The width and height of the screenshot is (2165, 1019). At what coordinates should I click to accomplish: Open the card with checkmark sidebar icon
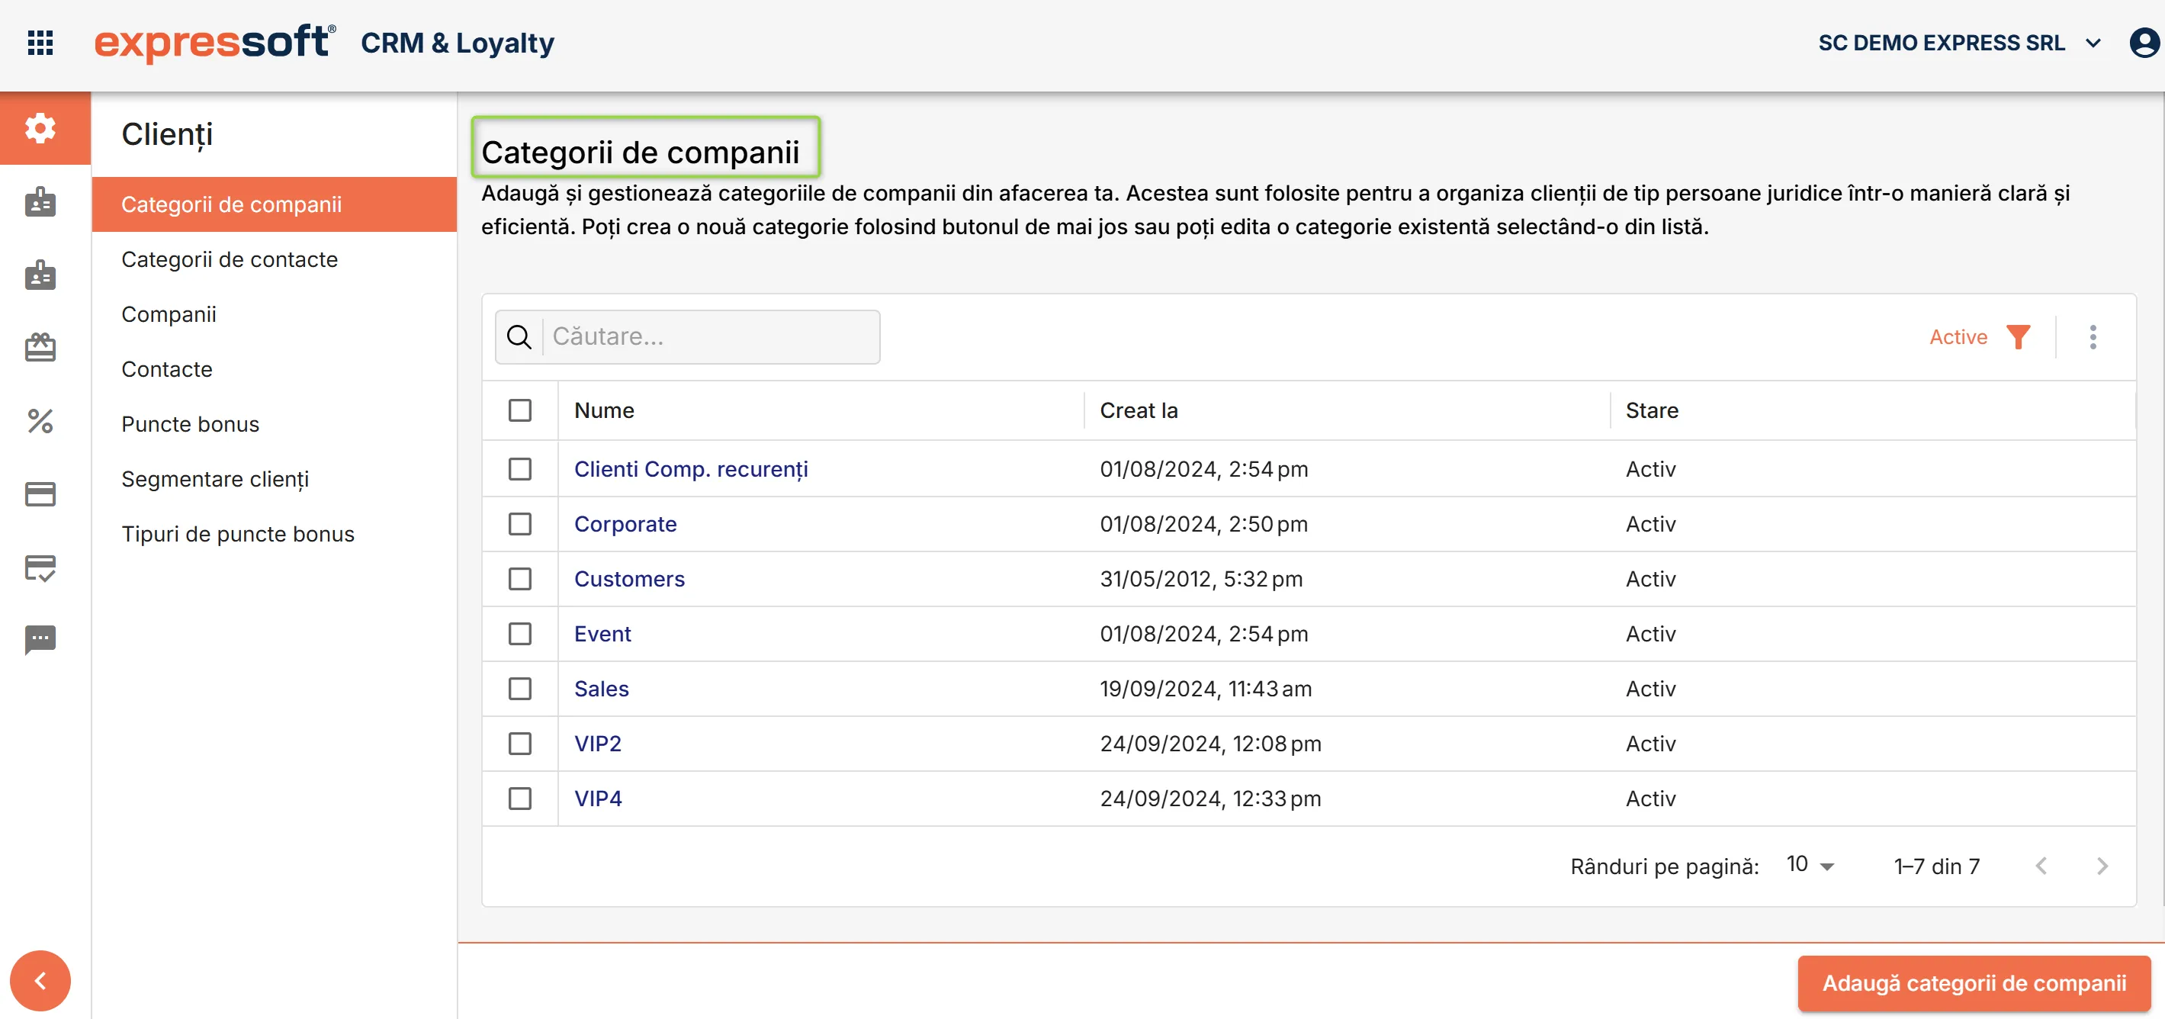coord(40,567)
